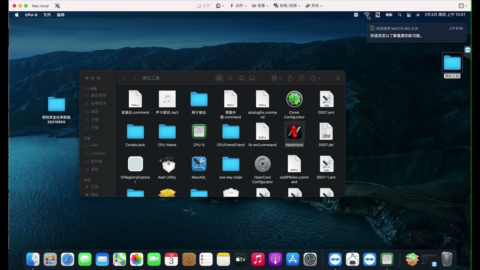
Task: Click the Finder share button
Action: [x=290, y=78]
